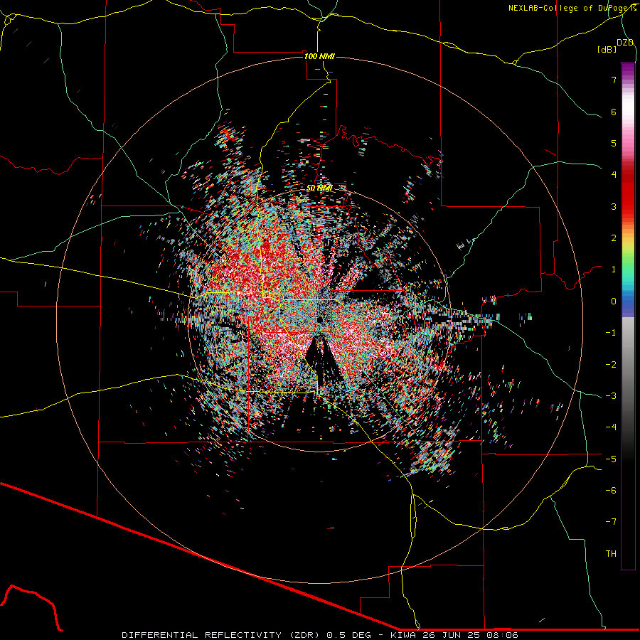Click the NEXLAB-College of DuPage watermark text
This screenshot has height=640, width=640.
tap(572, 8)
